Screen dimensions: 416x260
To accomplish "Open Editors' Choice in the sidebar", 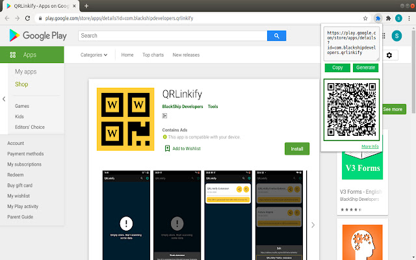I will tap(30, 127).
